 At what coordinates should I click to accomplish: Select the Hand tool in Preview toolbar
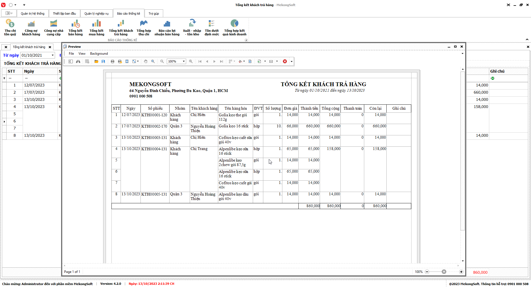[x=145, y=61]
